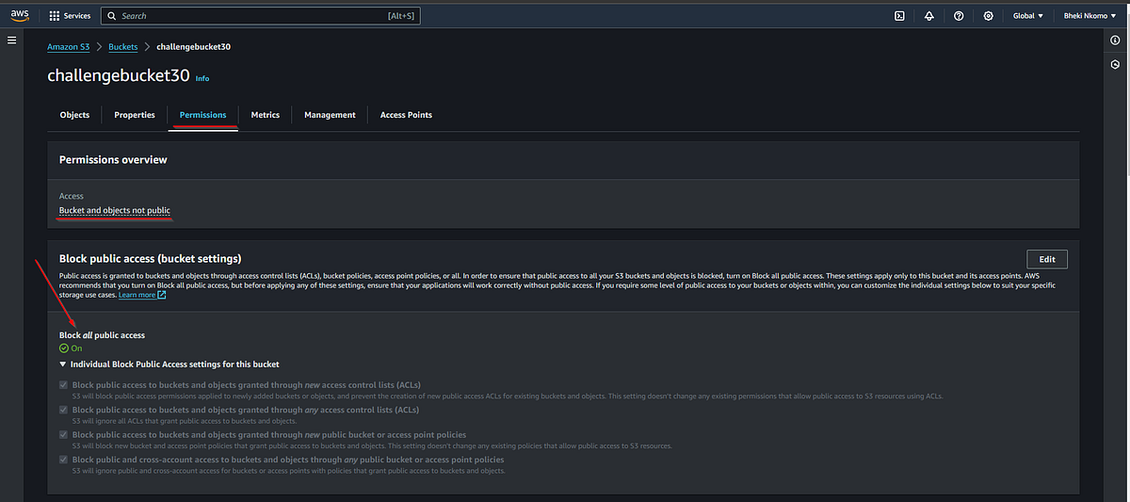The image size is (1130, 502).
Task: Open the info panel icon on right
Action: tap(1115, 40)
